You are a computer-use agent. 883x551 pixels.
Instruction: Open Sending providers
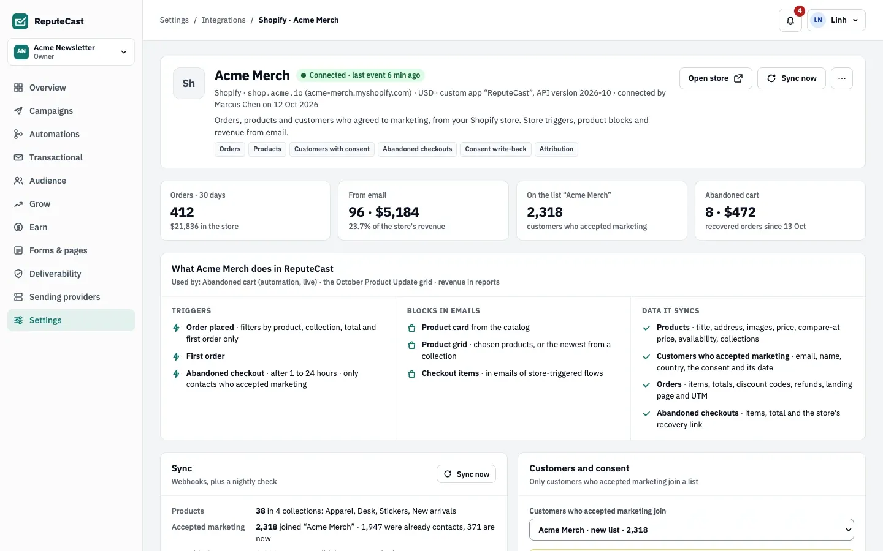pyautogui.click(x=71, y=297)
